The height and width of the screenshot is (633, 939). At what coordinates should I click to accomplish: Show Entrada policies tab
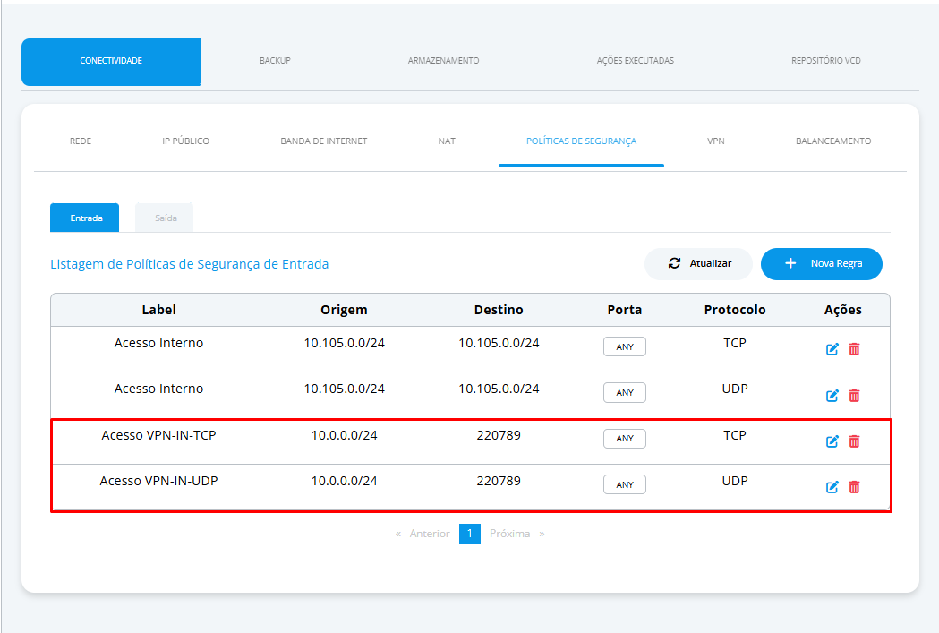(84, 218)
